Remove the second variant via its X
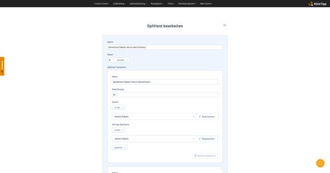330x173 pixels. coord(221,168)
